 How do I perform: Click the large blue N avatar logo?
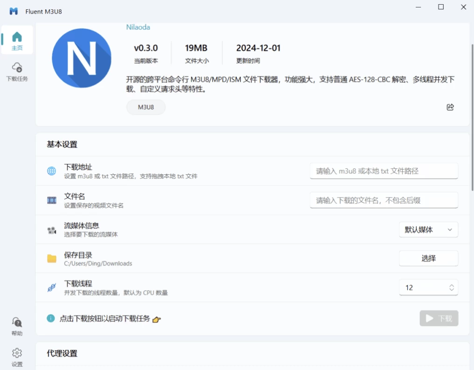point(82,58)
